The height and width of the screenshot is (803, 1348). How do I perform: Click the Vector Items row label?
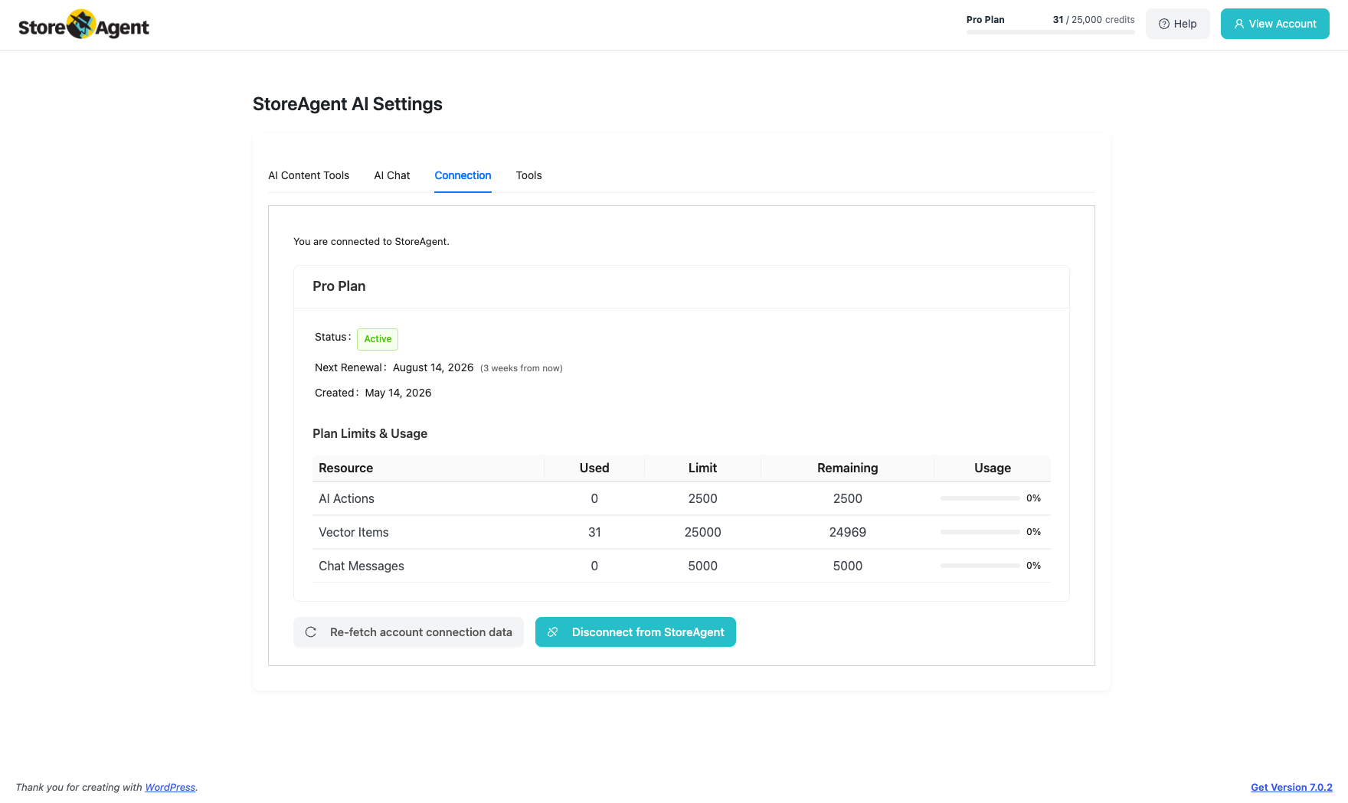(x=354, y=532)
